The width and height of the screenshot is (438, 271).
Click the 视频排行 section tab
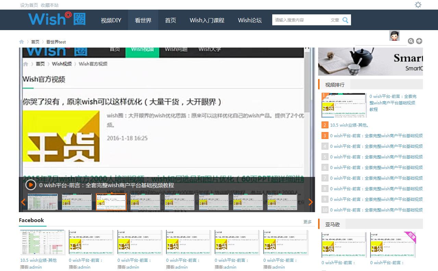click(x=335, y=85)
